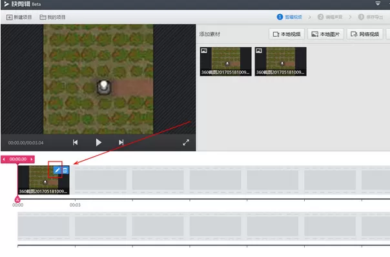Select the clip on the timeline track
The width and height of the screenshot is (390, 257).
(x=43, y=180)
